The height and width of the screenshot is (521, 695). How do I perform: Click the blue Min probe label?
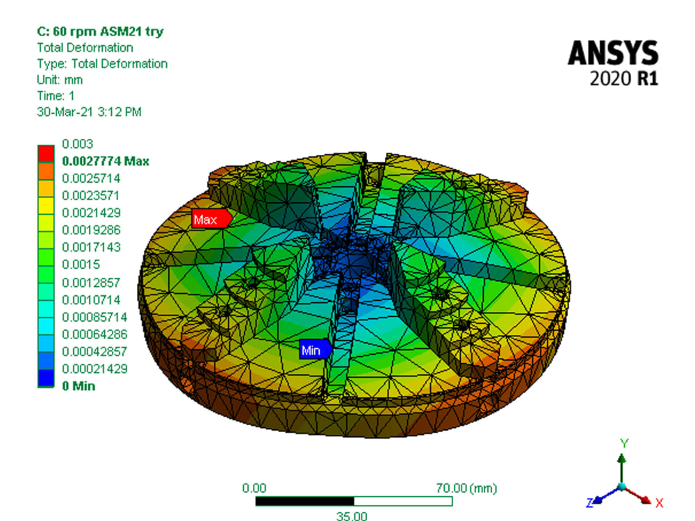[x=315, y=349]
